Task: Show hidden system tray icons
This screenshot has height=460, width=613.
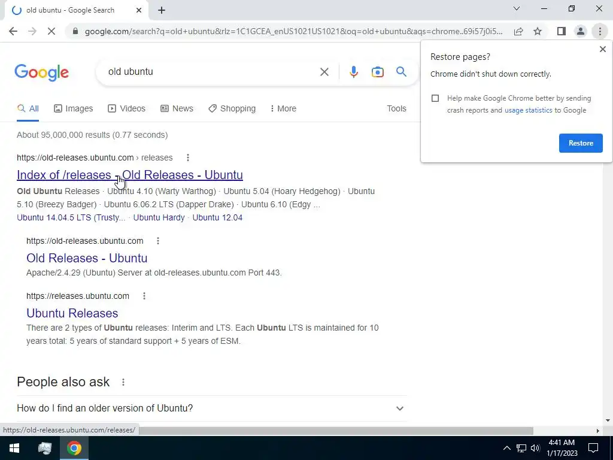Action: pyautogui.click(x=506, y=448)
